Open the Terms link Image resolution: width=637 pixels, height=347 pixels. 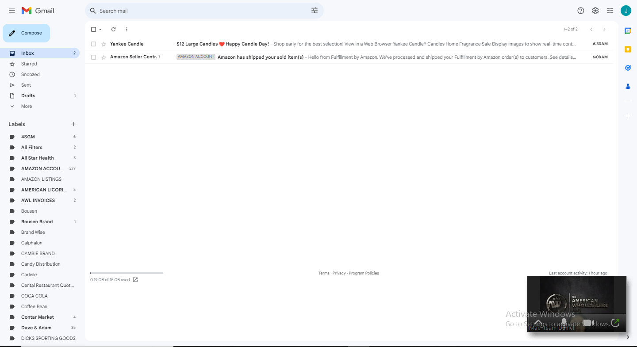324,273
